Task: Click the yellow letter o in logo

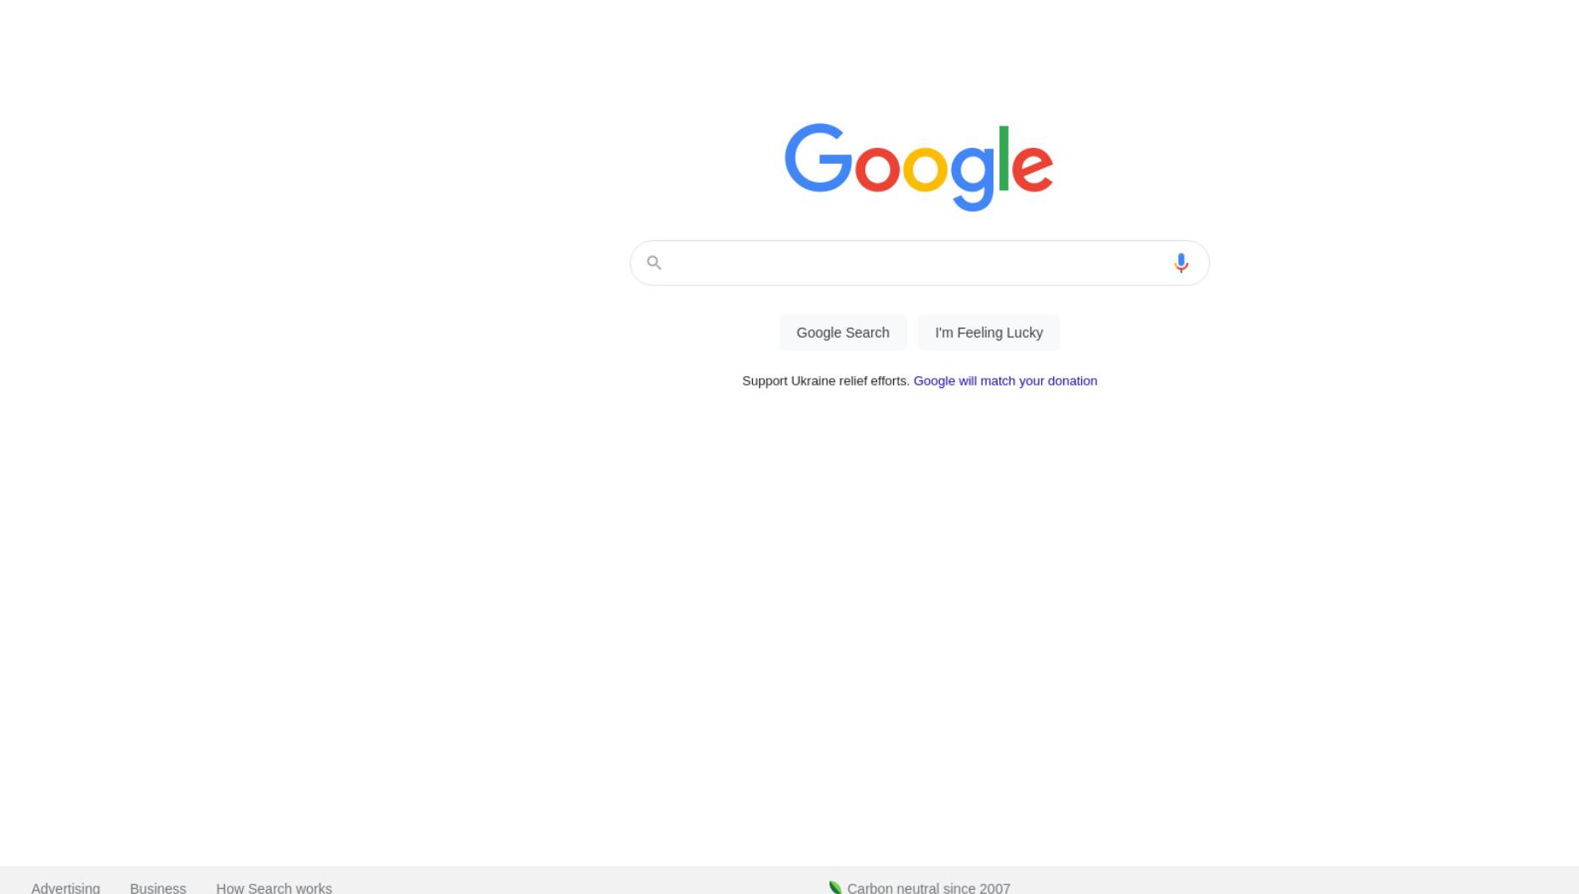Action: (x=925, y=167)
